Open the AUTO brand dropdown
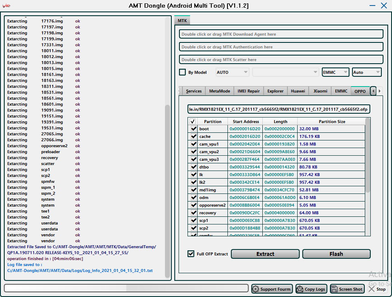The width and height of the screenshot is (392, 297). click(232, 73)
